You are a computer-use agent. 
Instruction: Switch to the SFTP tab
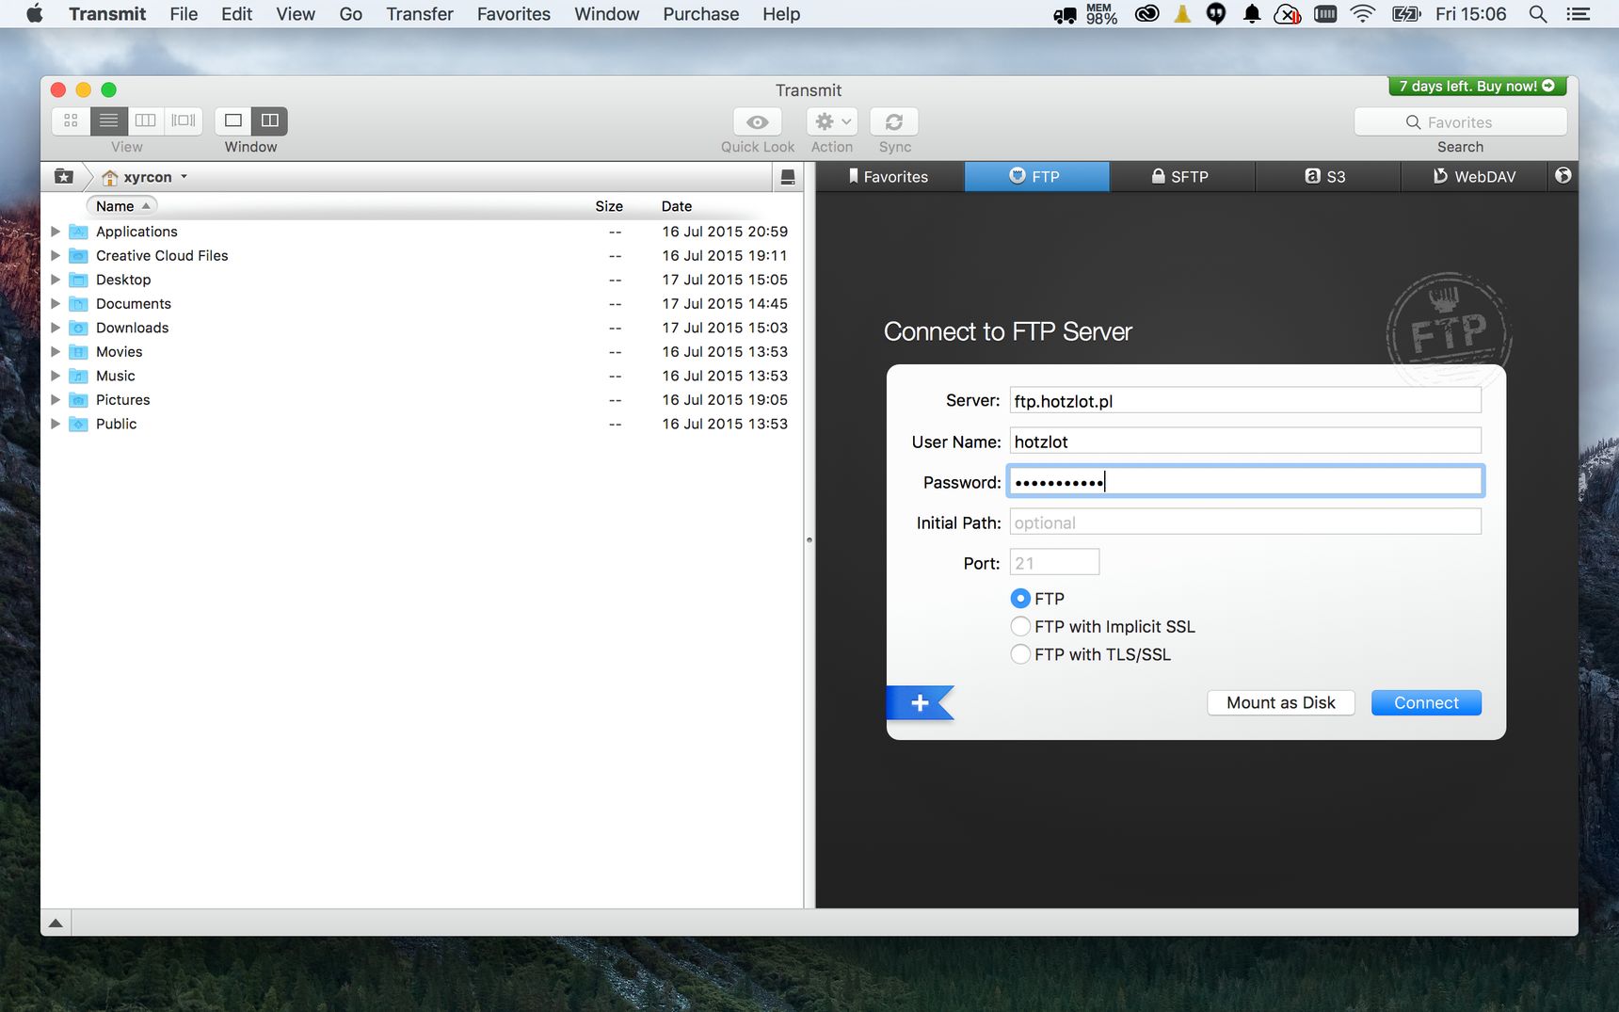coord(1181,177)
